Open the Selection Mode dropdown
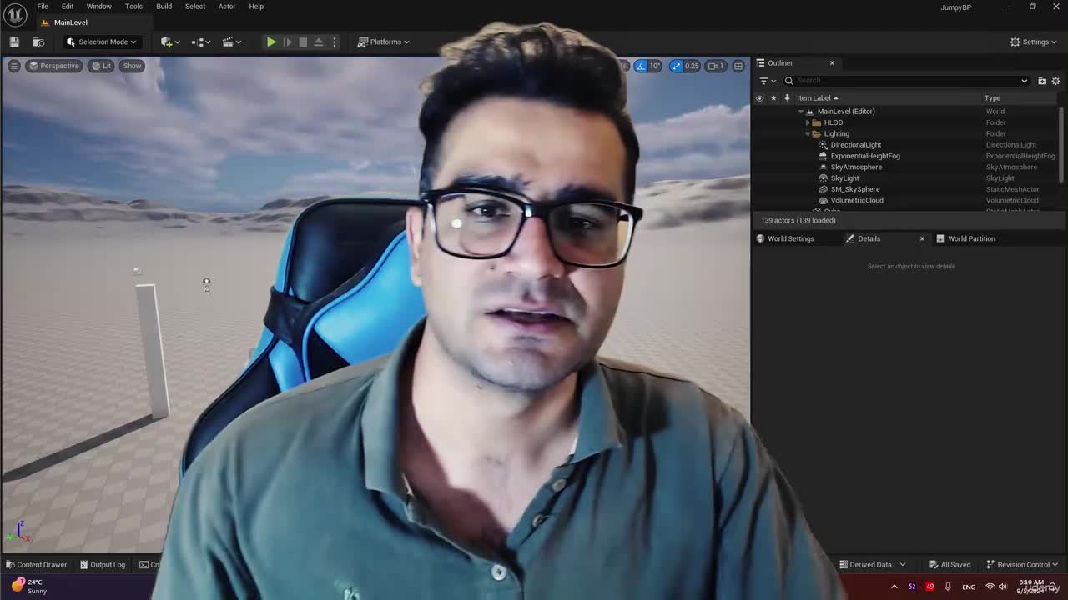1068x600 pixels. pyautogui.click(x=101, y=42)
